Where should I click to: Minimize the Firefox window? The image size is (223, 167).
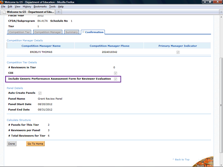(x=205, y=2)
